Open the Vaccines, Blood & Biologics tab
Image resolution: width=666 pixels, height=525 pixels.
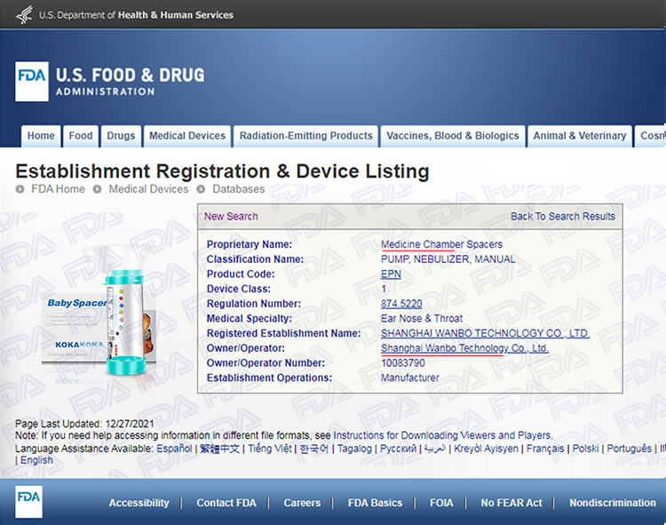(x=453, y=136)
